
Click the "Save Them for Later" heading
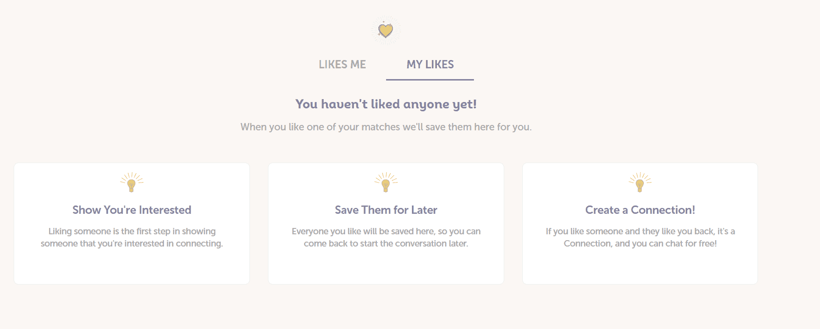386,210
